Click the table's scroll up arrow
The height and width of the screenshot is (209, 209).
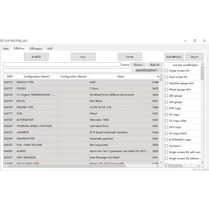point(161,76)
